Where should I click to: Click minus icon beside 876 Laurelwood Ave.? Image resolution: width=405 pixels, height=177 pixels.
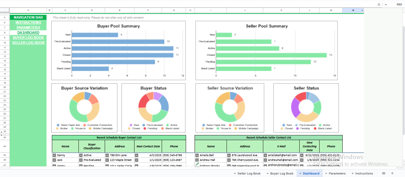tap(229, 155)
